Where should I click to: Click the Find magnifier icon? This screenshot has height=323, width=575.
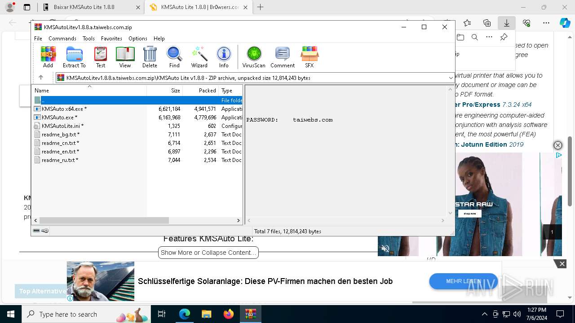click(x=174, y=57)
